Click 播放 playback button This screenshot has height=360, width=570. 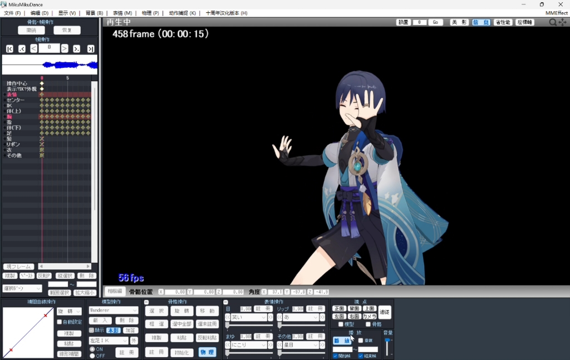pyautogui.click(x=342, y=341)
